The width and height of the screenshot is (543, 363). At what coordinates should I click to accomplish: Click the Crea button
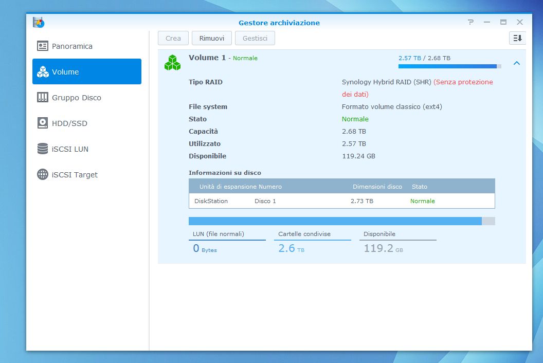click(173, 38)
